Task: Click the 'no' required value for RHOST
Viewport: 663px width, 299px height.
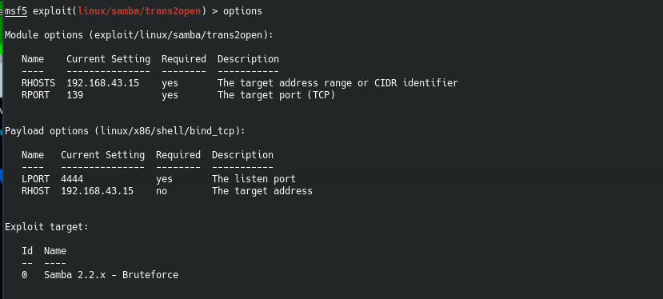Action: [162, 191]
